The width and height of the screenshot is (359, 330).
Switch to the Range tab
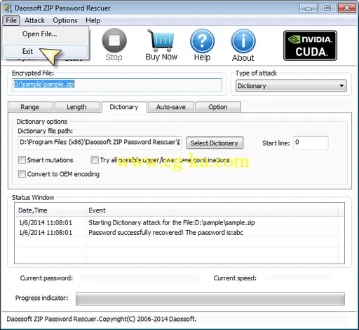click(30, 107)
